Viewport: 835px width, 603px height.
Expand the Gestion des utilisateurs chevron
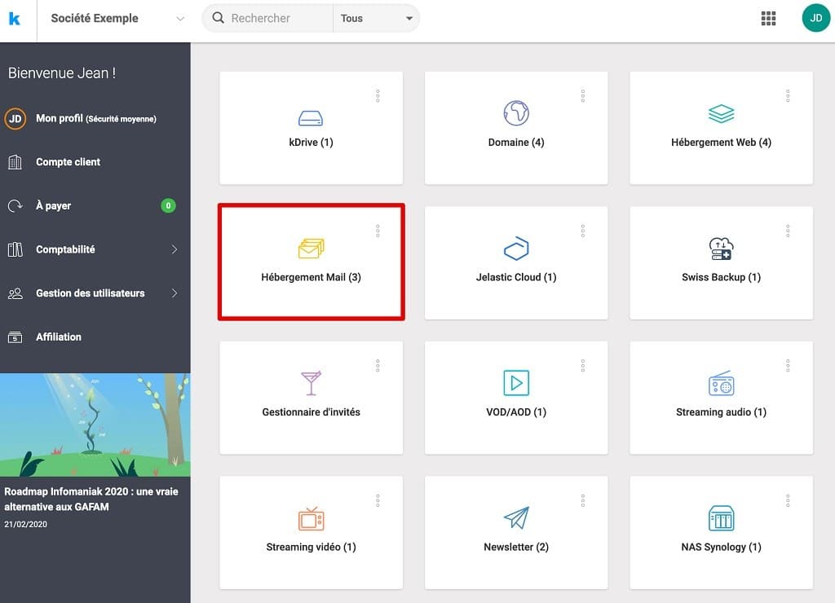(174, 293)
